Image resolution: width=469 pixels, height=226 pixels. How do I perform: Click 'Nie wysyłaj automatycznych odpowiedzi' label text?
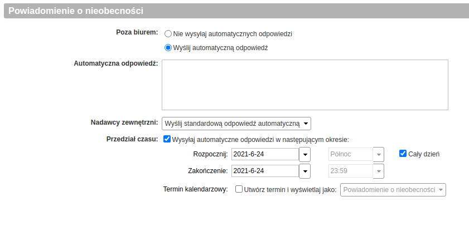point(233,34)
